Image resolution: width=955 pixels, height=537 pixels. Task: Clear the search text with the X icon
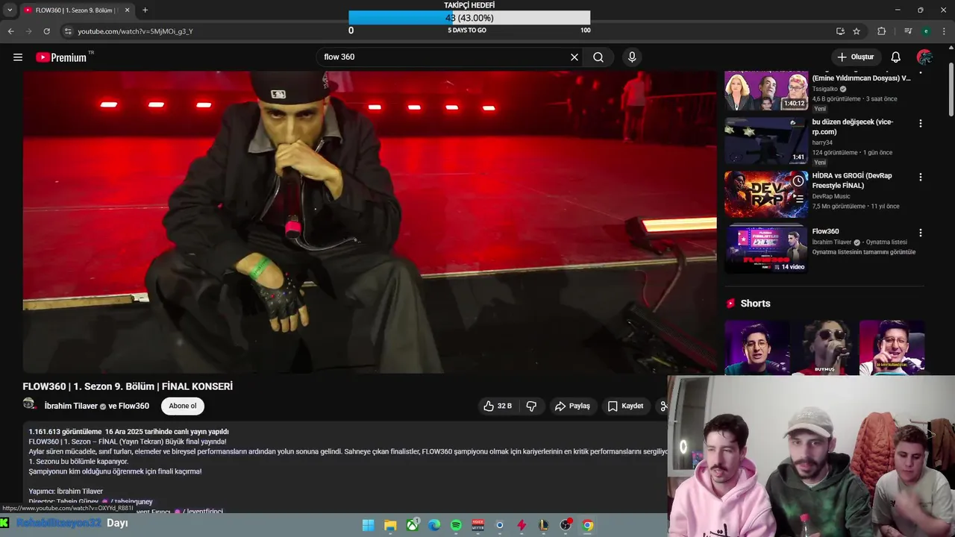(574, 57)
